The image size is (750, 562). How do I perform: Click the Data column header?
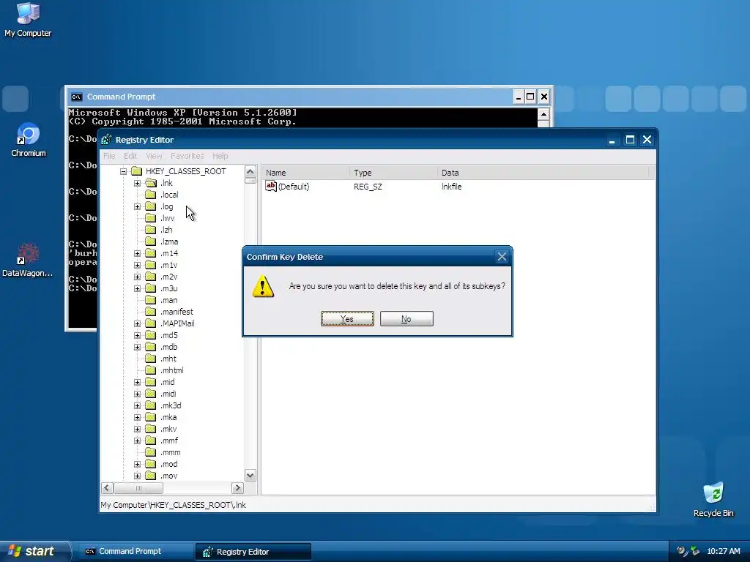(x=543, y=173)
